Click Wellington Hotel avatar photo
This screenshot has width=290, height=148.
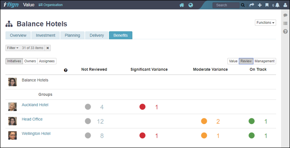[x=13, y=135]
